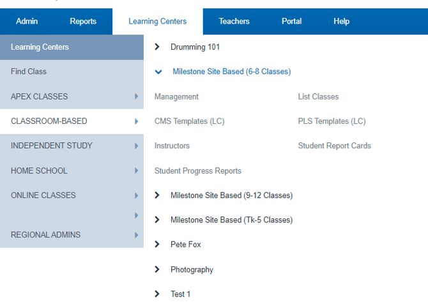Switch to the Reports tab
Viewport: 428px width, 304px height.
pos(83,22)
